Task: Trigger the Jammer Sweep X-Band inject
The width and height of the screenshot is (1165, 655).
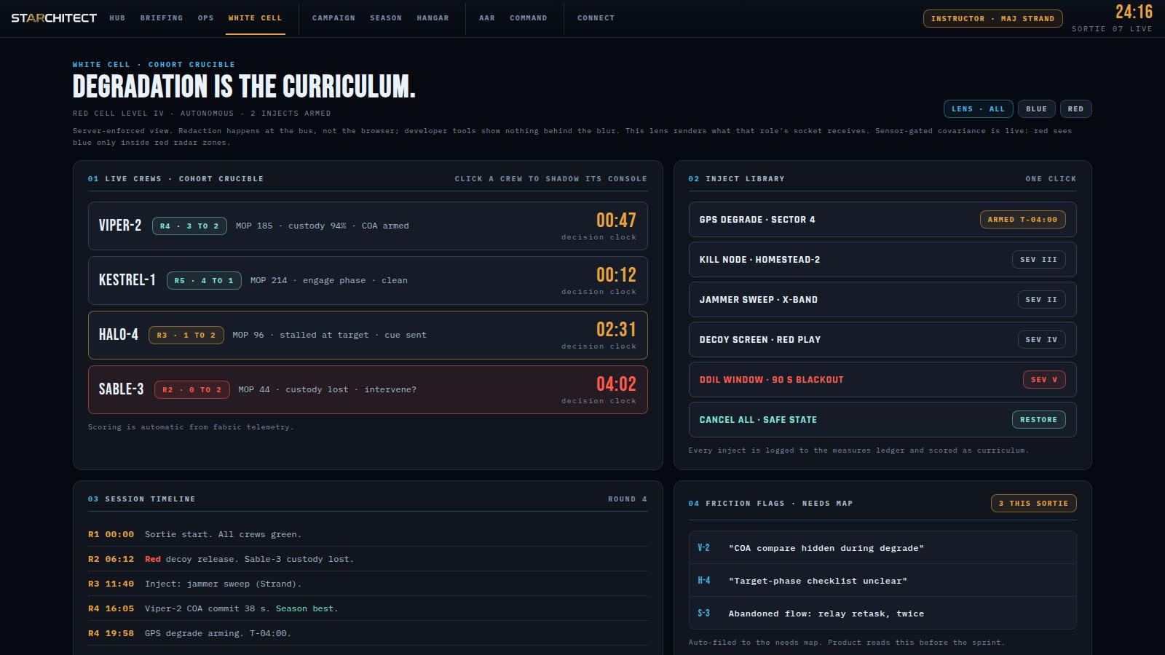Action: 882,299
